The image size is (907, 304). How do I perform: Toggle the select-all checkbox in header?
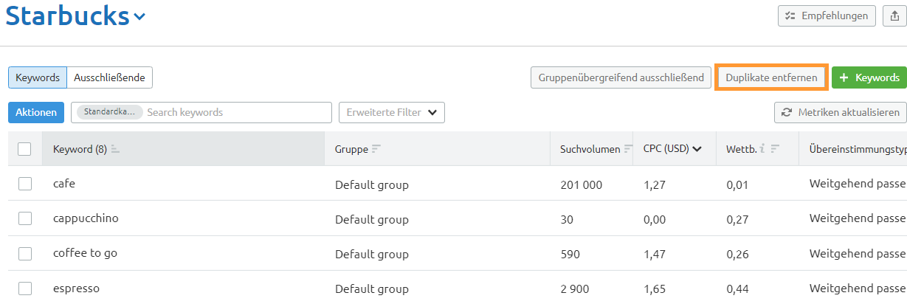tap(24, 149)
